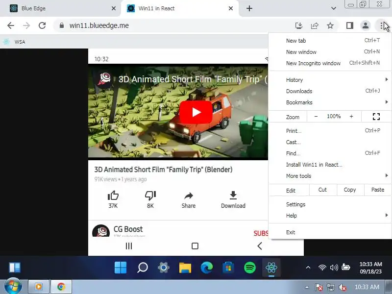Click the CG Boost channel name

[128, 229]
